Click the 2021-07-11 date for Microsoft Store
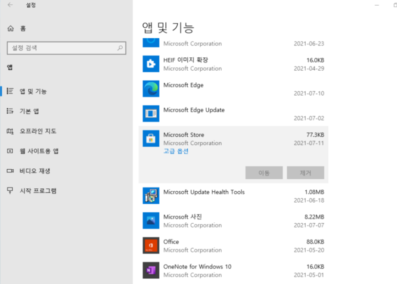 pyautogui.click(x=309, y=143)
